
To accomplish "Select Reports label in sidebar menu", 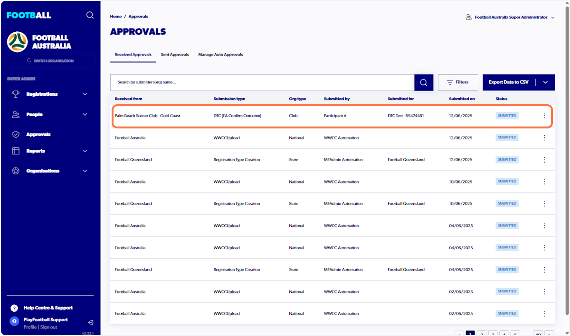I will click(x=36, y=151).
